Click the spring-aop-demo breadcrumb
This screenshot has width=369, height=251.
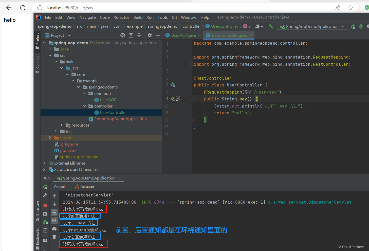tap(54, 26)
